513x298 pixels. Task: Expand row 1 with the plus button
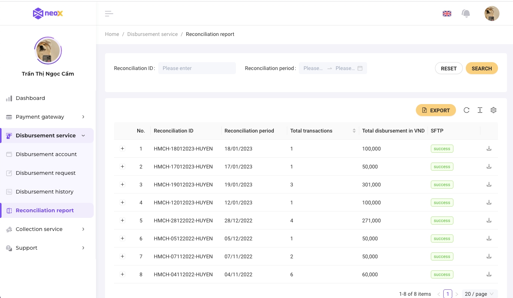click(x=122, y=149)
